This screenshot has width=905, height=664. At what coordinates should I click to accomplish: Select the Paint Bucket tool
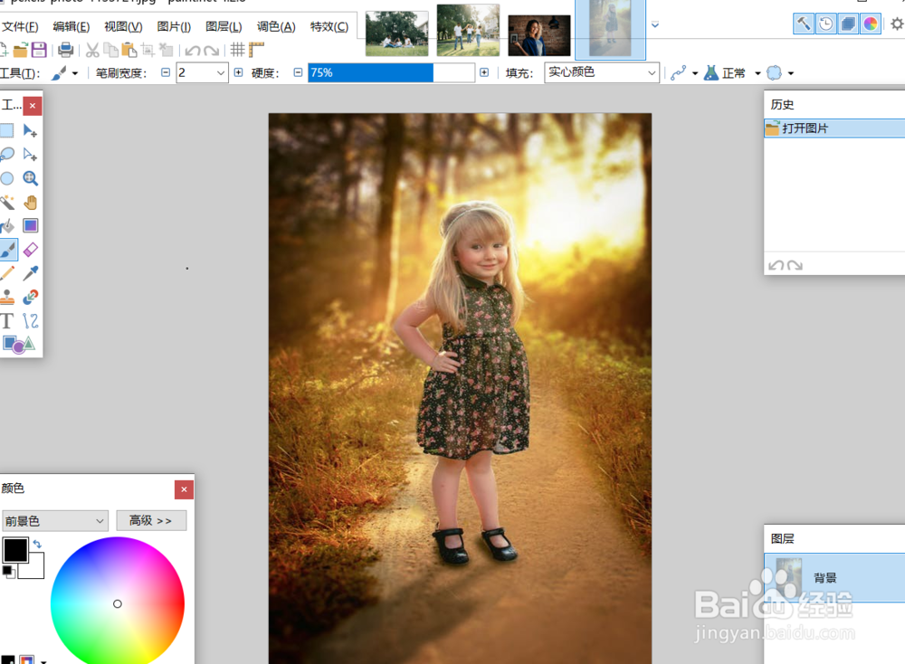(x=6, y=225)
